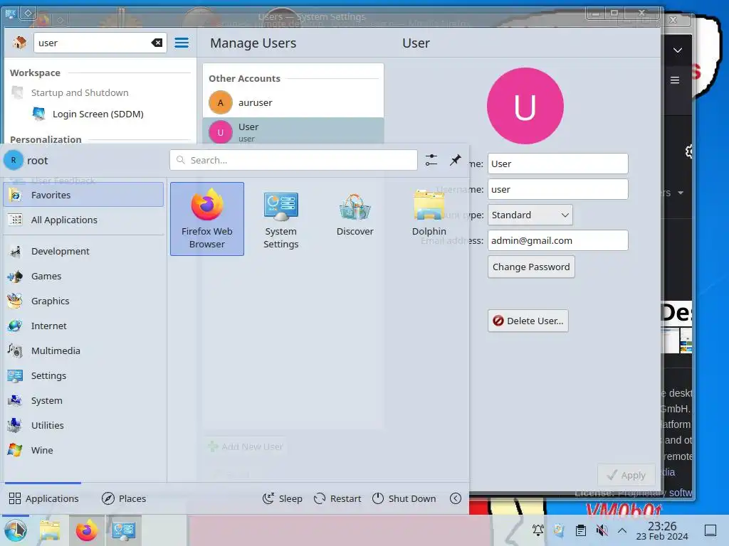Open clipboard icon in system tray
This screenshot has width=729, height=546.
(x=581, y=530)
